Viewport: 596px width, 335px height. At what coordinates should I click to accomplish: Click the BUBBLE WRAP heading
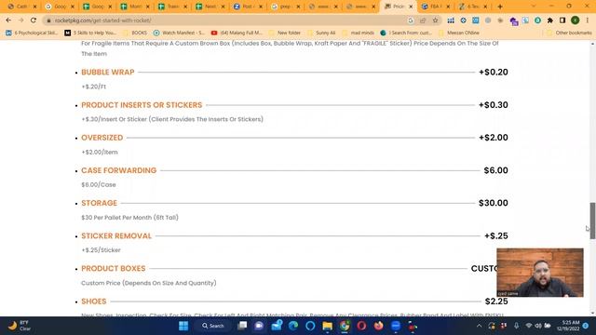tap(108, 73)
